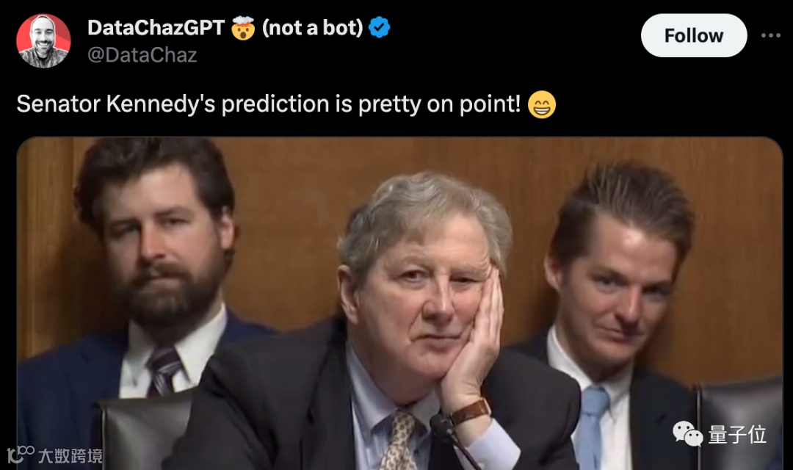Click the 大数跨境 watermark text
Screen dimensions: 793x470
pyautogui.click(x=70, y=456)
